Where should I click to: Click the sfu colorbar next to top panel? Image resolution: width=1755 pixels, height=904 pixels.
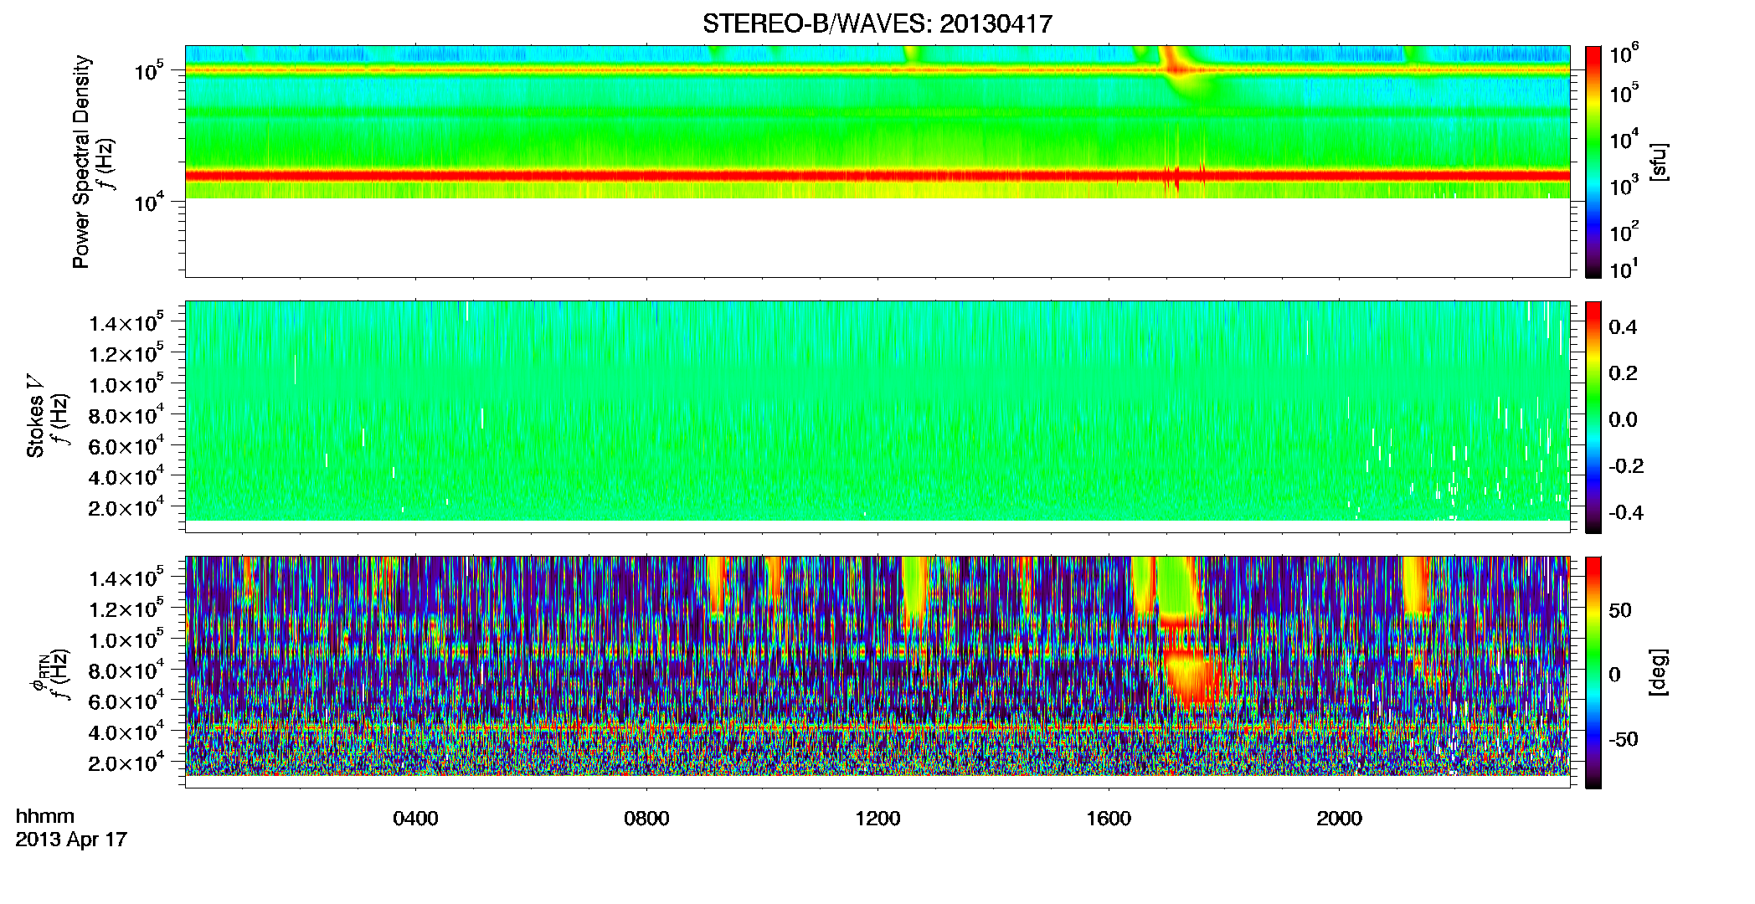(1593, 161)
